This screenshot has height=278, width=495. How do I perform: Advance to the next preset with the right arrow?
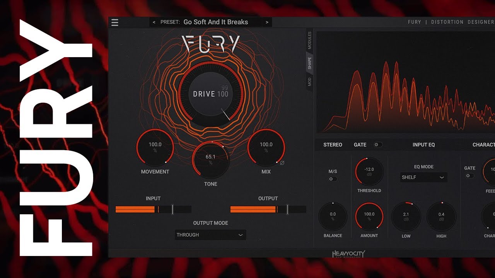[x=267, y=22]
